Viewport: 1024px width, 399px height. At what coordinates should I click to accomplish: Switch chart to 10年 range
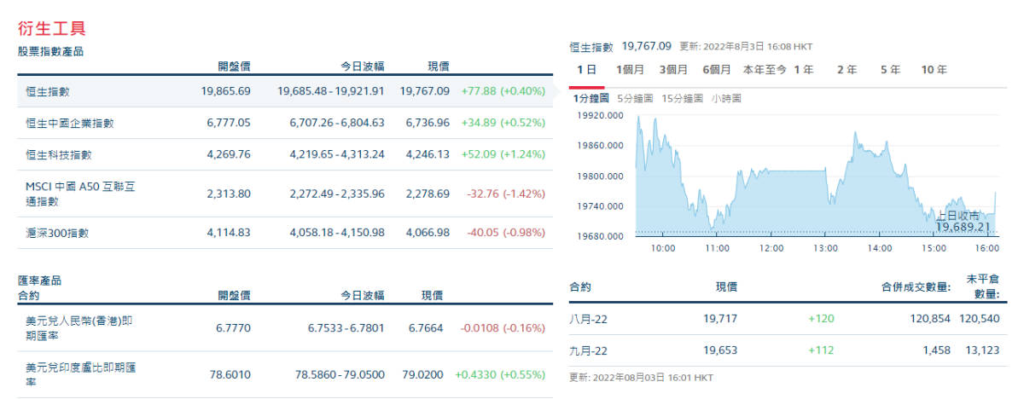tap(934, 70)
